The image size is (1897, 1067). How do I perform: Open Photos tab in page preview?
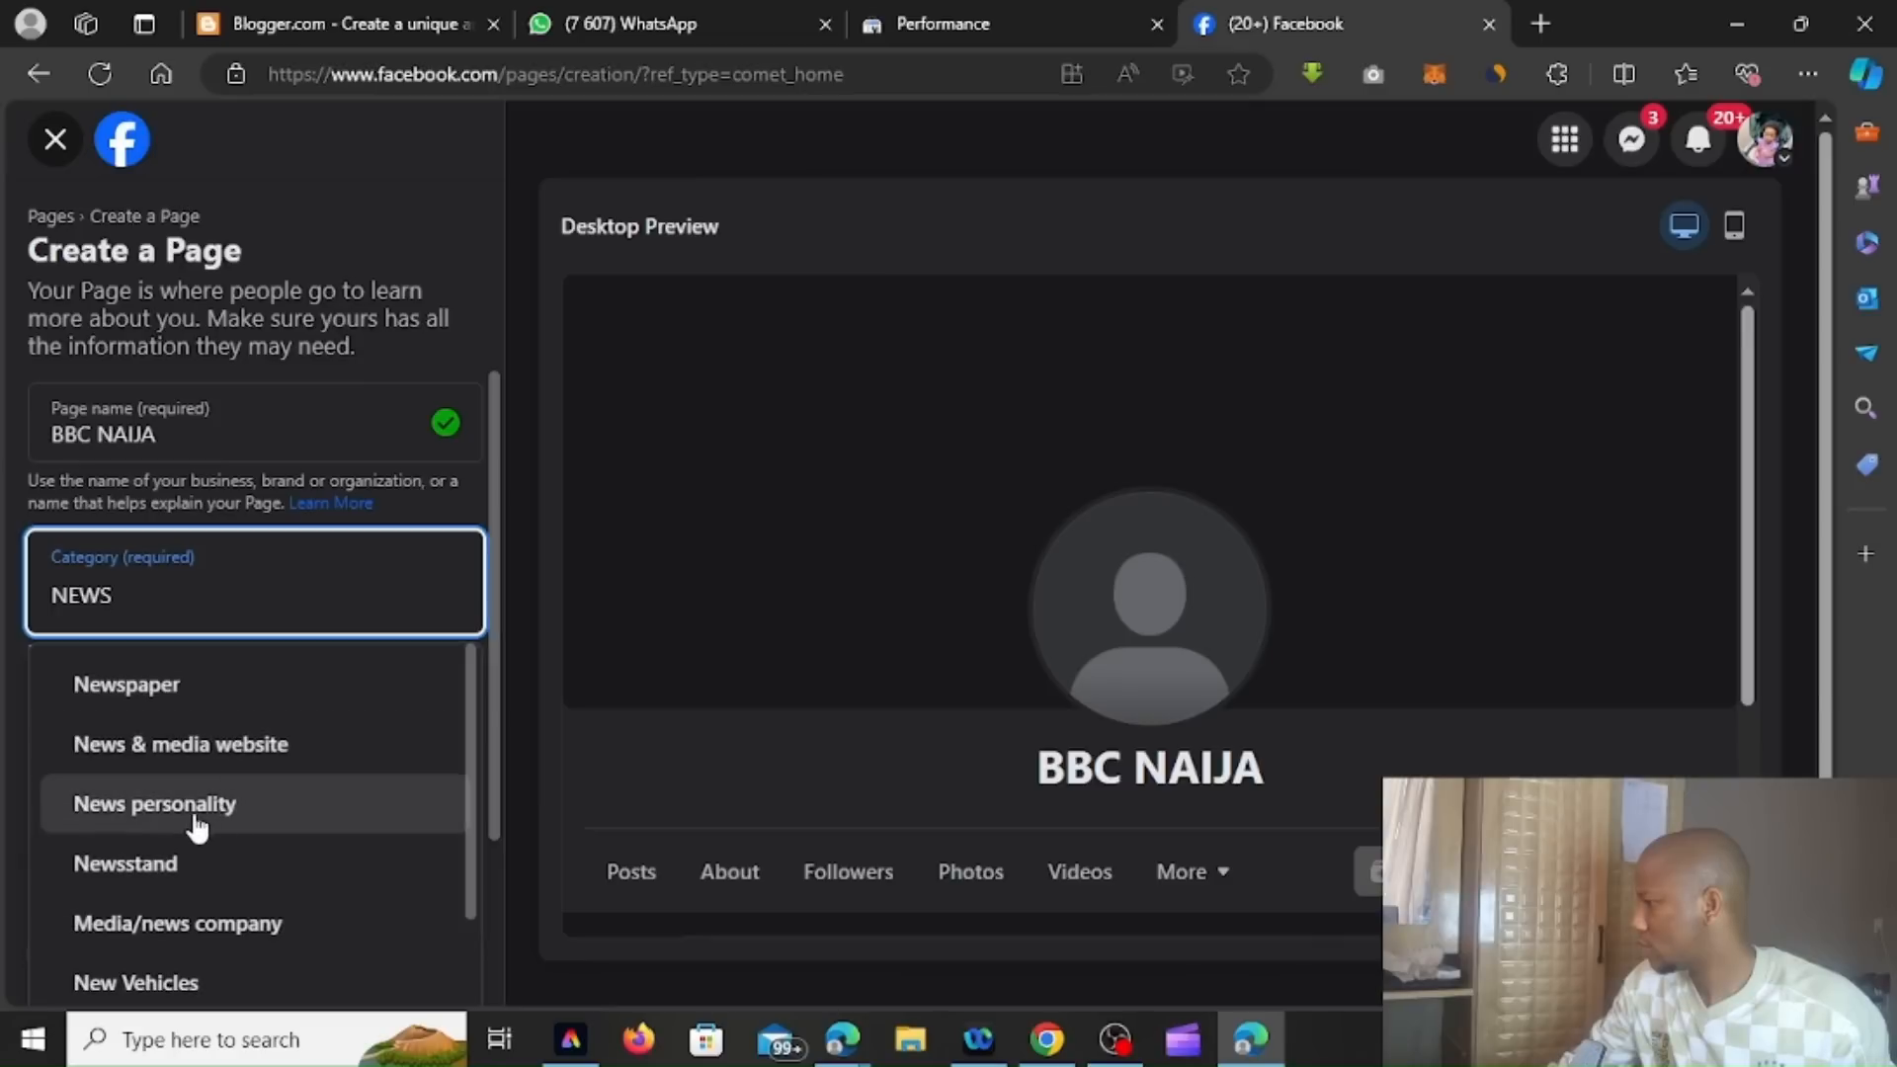click(x=971, y=872)
